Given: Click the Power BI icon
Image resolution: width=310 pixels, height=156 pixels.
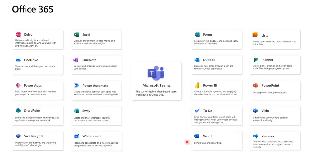Looking at the screenshot, I should (197, 85).
